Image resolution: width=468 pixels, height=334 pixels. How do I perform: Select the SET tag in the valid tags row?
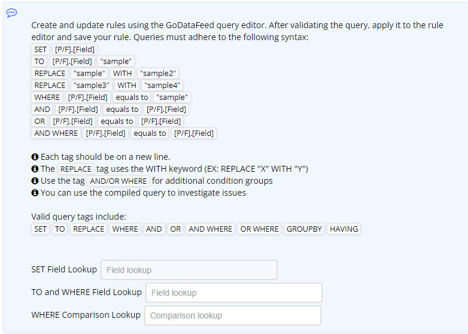tap(40, 229)
